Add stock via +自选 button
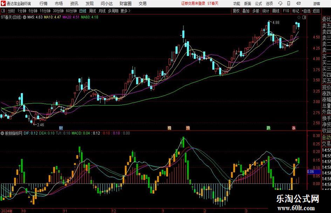331x213 pixels. 306,11
